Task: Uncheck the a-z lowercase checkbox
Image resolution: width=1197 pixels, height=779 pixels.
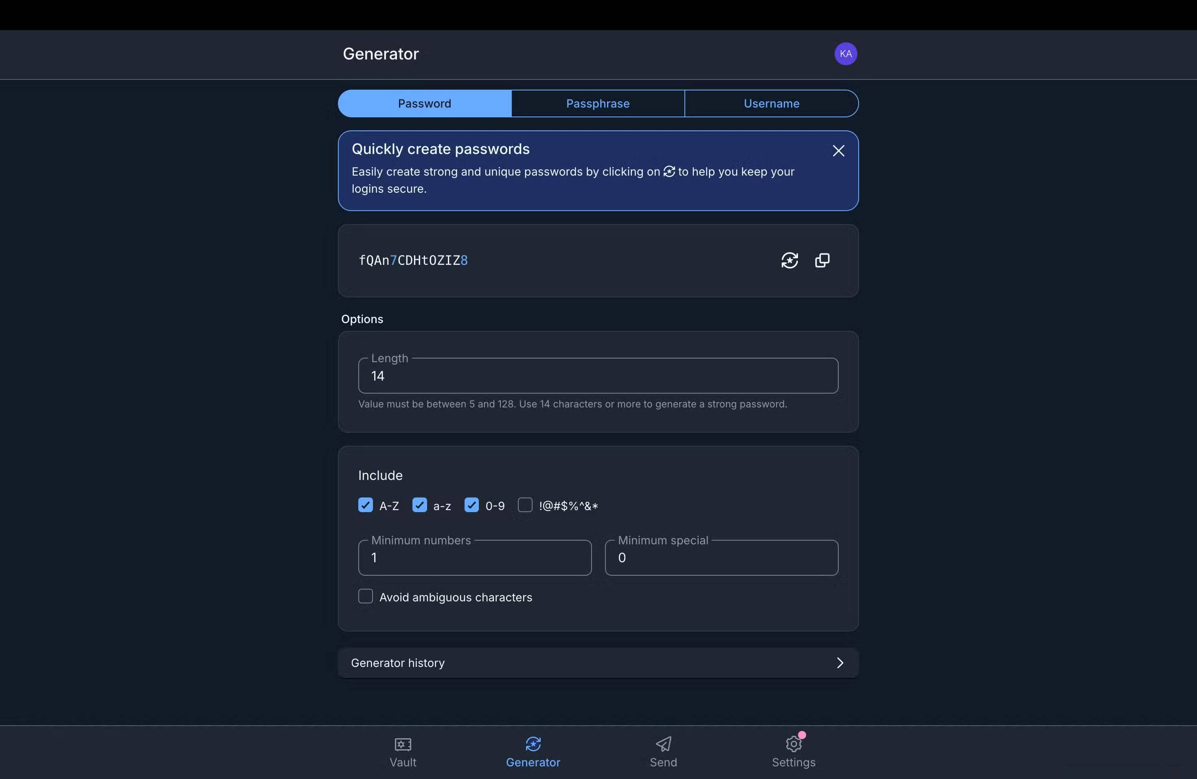Action: coord(419,505)
